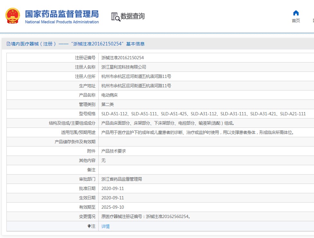Click the page header 基本信息 title
Image resolution: width=314 pixels, height=238 pixels.
(135, 44)
